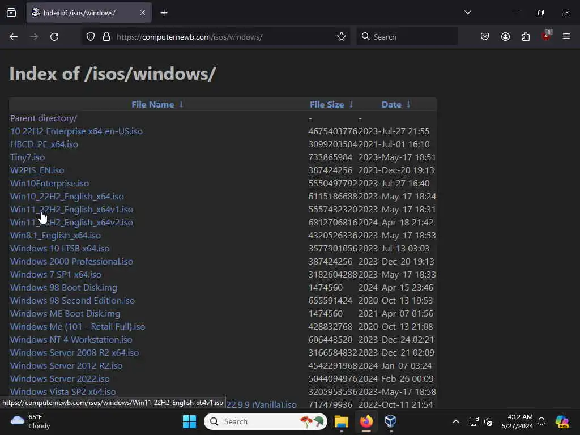
Task: Select date 2024-Apr-18 21:42 text
Action: point(396,222)
